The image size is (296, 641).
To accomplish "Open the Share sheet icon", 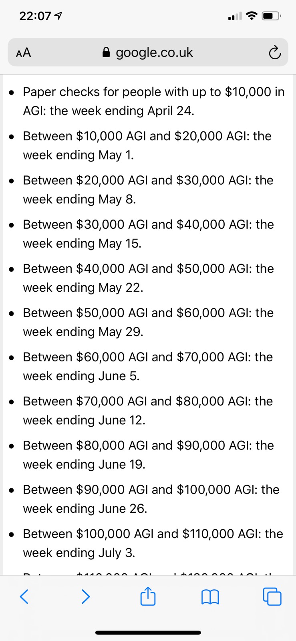I will tap(148, 596).
